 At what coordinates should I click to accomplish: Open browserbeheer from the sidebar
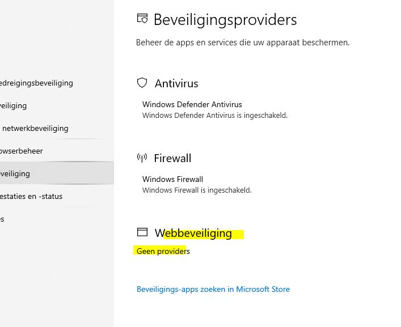[22, 151]
